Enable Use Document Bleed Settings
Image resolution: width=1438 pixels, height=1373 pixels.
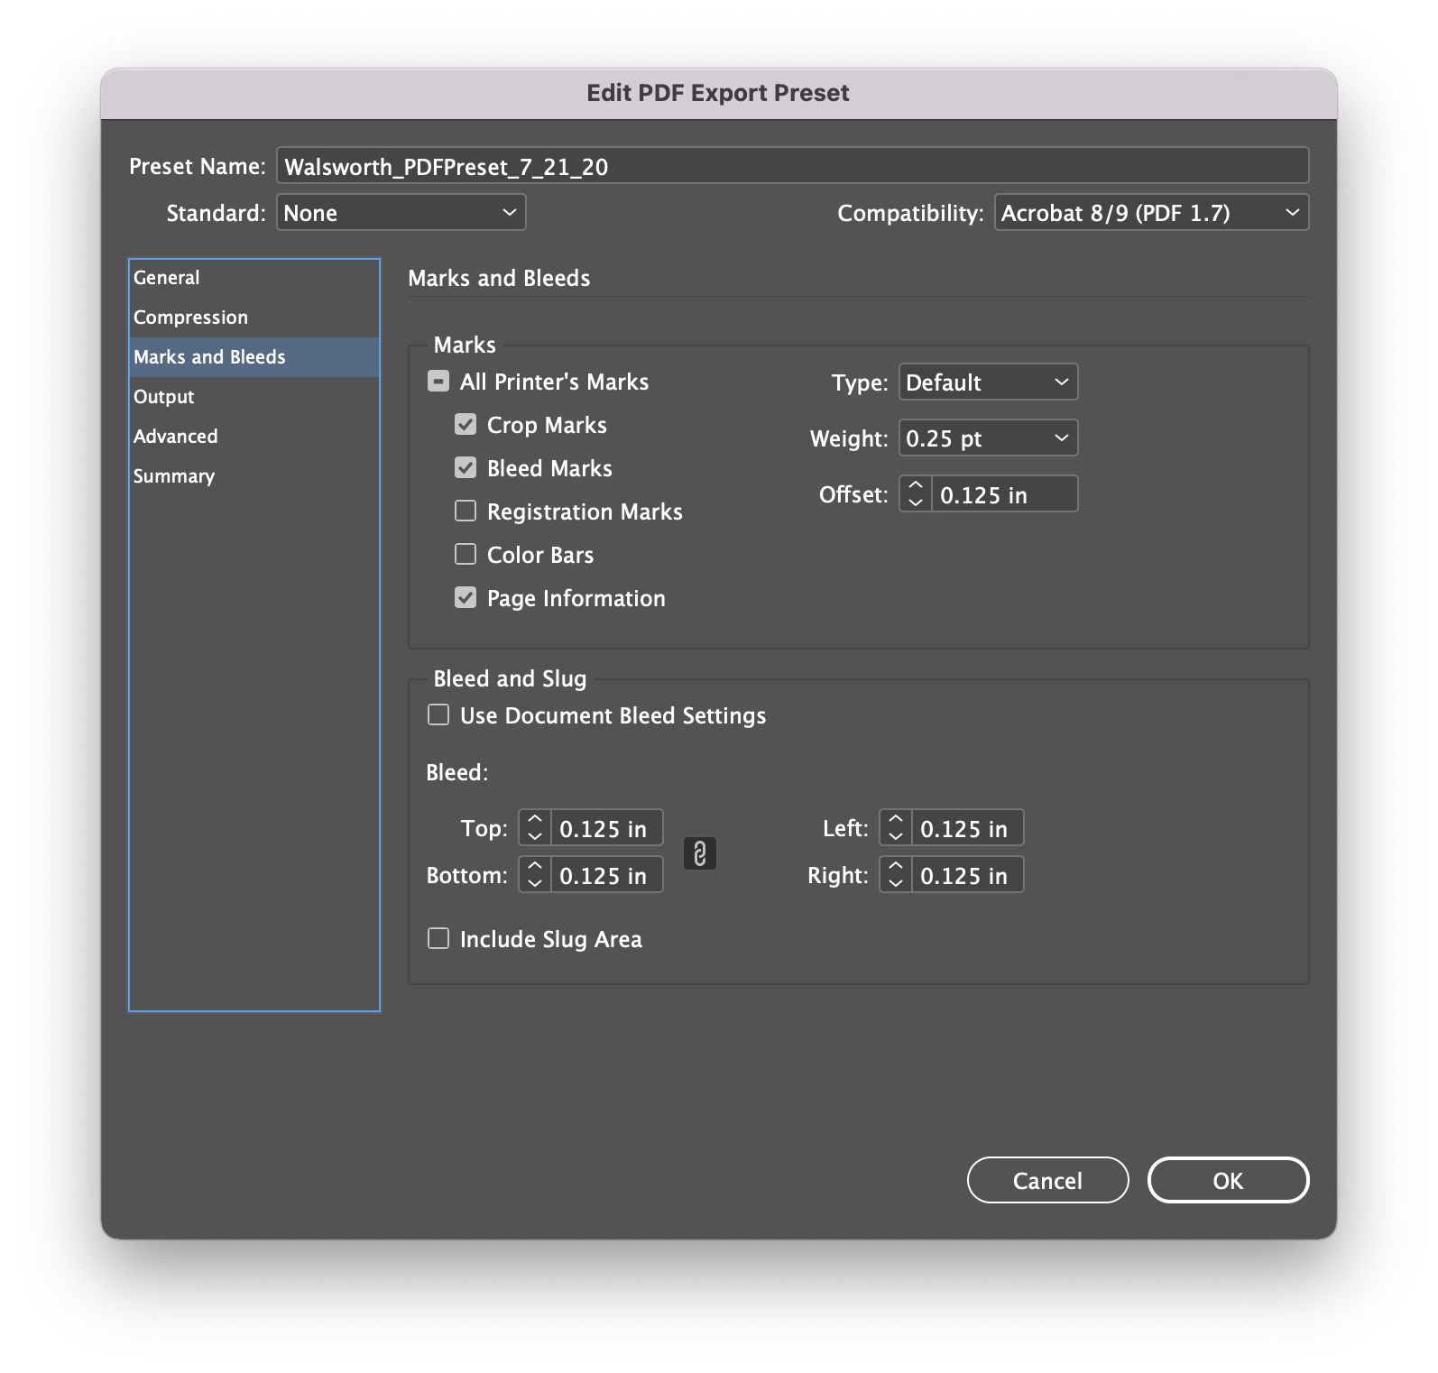[x=438, y=715]
